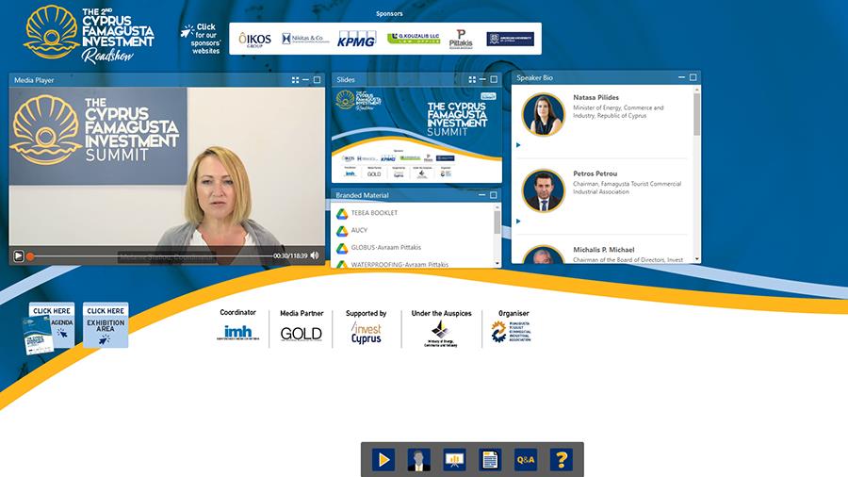Mute the video using the speaker icon

click(x=315, y=255)
